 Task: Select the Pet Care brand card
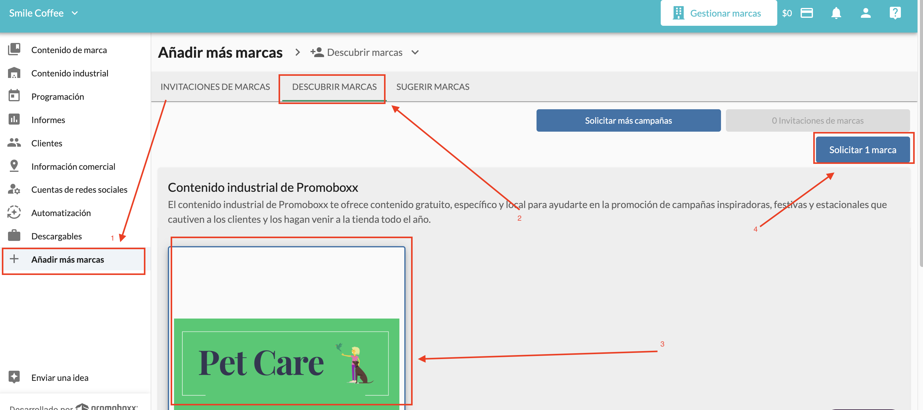point(287,328)
